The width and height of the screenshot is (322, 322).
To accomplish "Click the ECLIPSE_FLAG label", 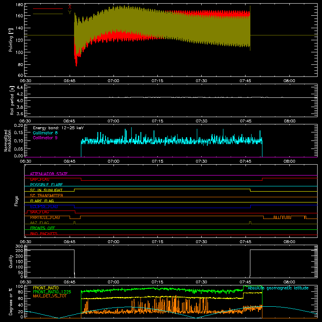I will pyautogui.click(x=44, y=206).
